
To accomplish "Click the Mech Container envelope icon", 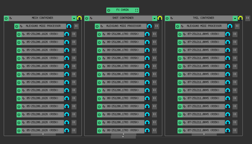I will coord(11,18).
